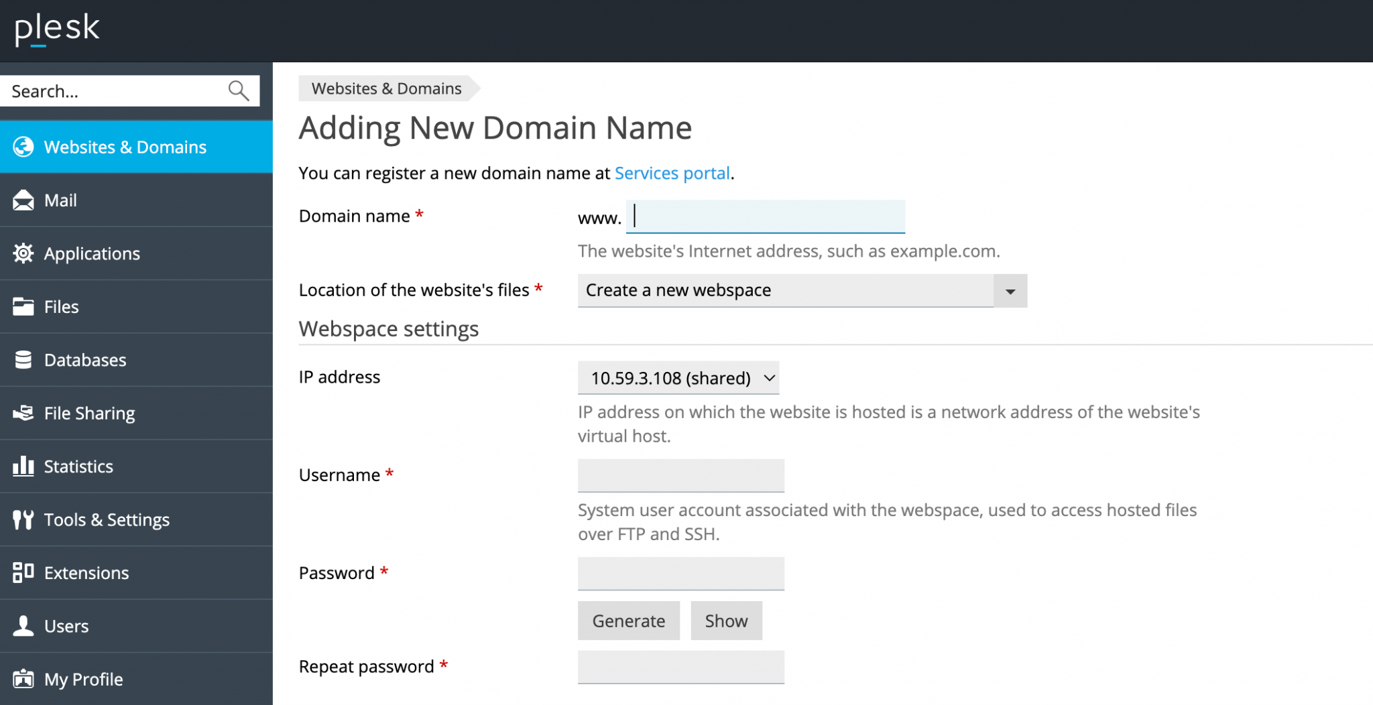Click inside the Domain name input field
Screen dimensions: 1373x705
pos(764,217)
